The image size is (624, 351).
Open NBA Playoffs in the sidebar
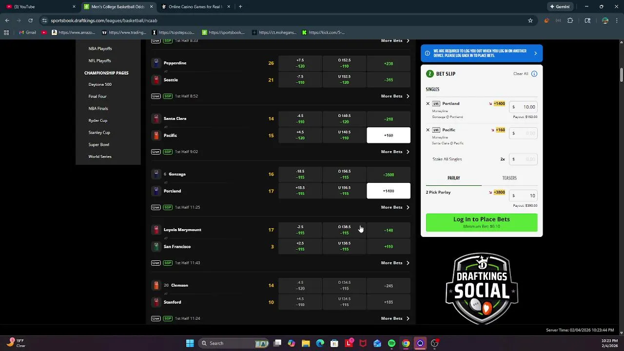tap(100, 49)
